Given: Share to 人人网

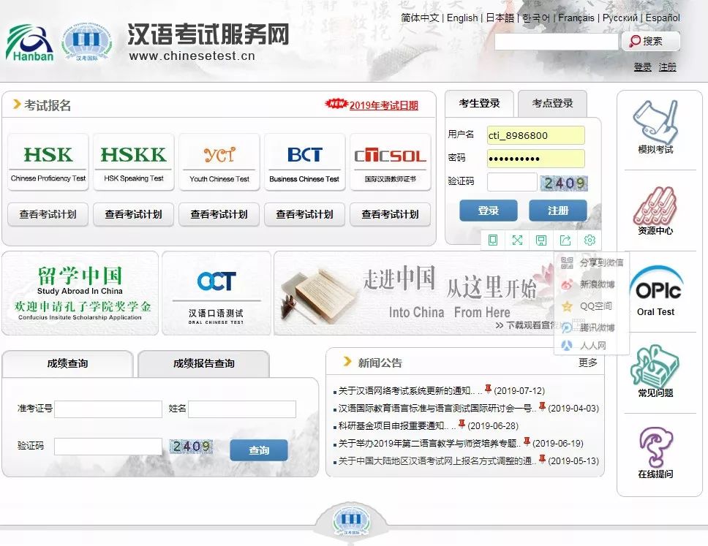Looking at the screenshot, I should 584,346.
